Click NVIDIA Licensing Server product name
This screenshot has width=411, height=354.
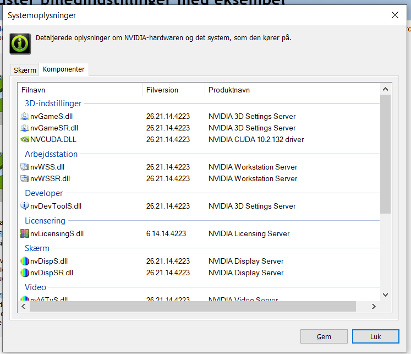(249, 233)
